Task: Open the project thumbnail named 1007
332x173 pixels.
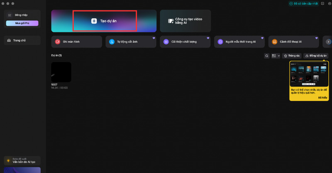Action: [61, 72]
